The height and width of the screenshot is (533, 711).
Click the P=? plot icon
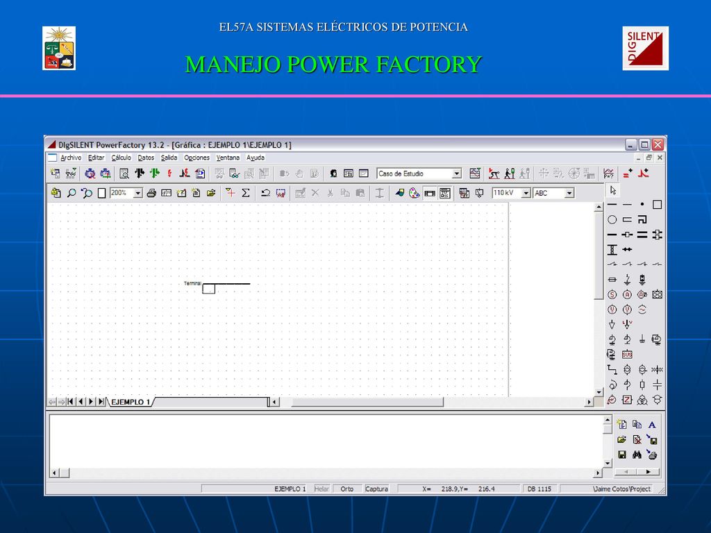608,173
